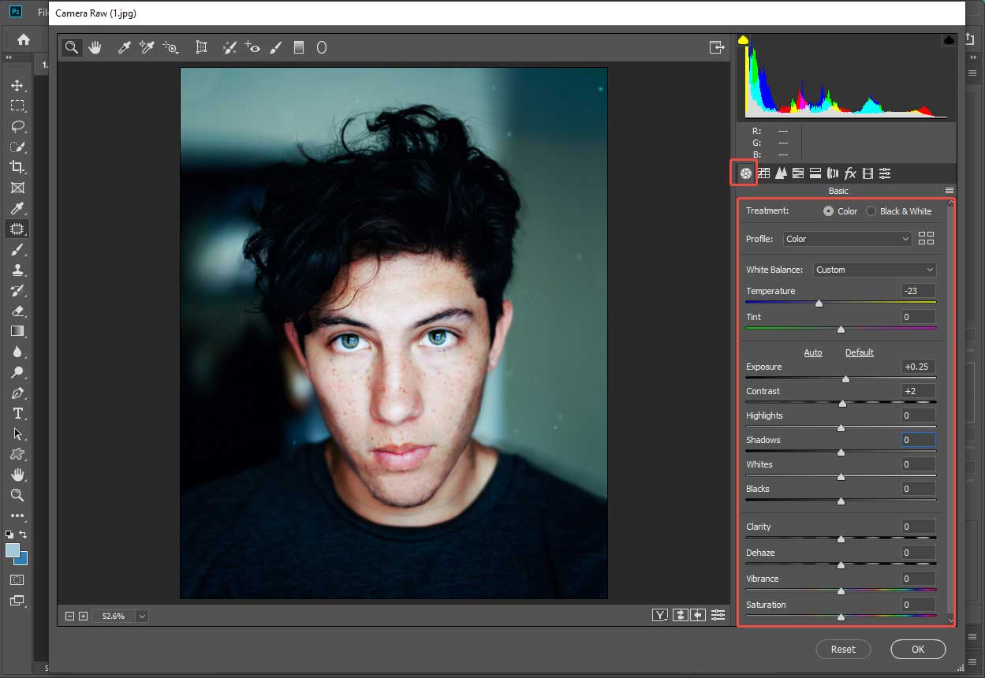Image resolution: width=985 pixels, height=678 pixels.
Task: Select the Spot Removal tool
Action: click(x=229, y=47)
